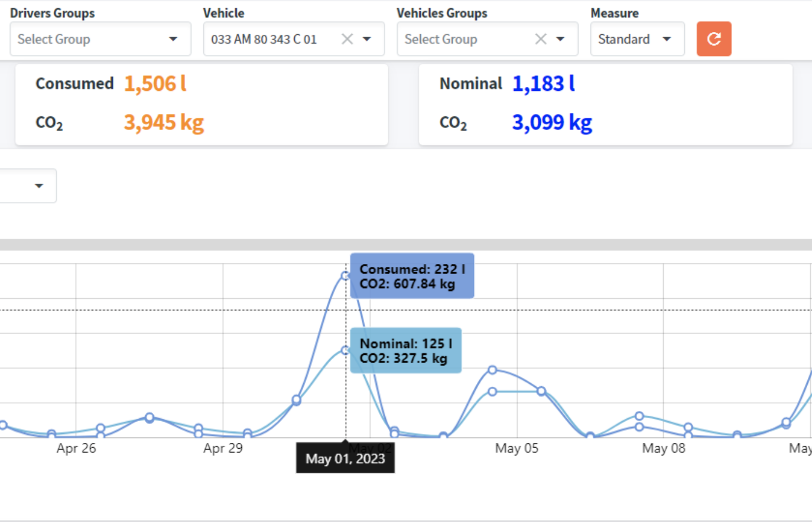This screenshot has width=812, height=522.
Task: Click the May 01, 2023 date marker
Action: tap(345, 458)
